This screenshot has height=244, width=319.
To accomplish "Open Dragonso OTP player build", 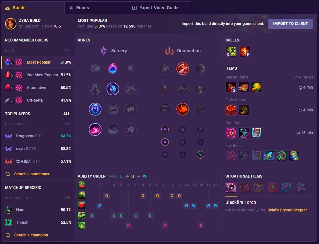I will (38, 136).
